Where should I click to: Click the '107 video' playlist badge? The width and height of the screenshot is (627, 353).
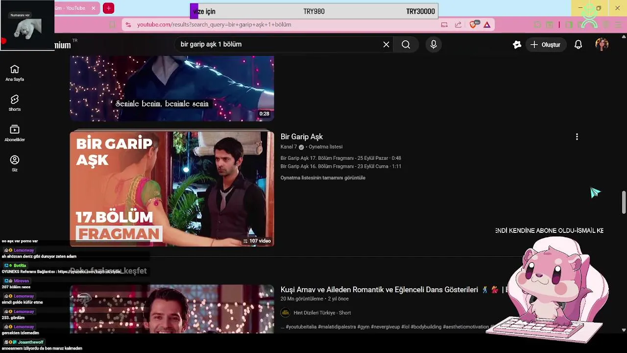(x=257, y=241)
